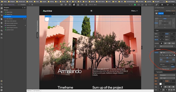Switch to the tablet breakpoint

tap(78, 5)
